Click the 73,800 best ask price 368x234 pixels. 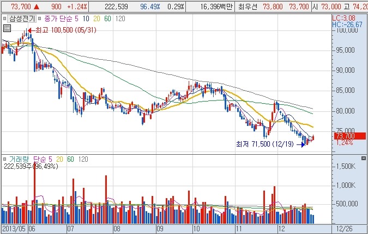tap(273, 7)
